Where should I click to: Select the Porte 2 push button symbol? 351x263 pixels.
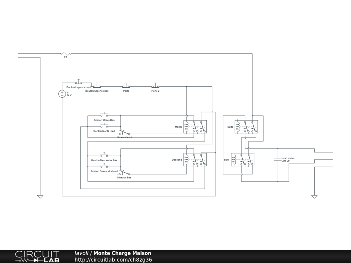tap(155, 86)
